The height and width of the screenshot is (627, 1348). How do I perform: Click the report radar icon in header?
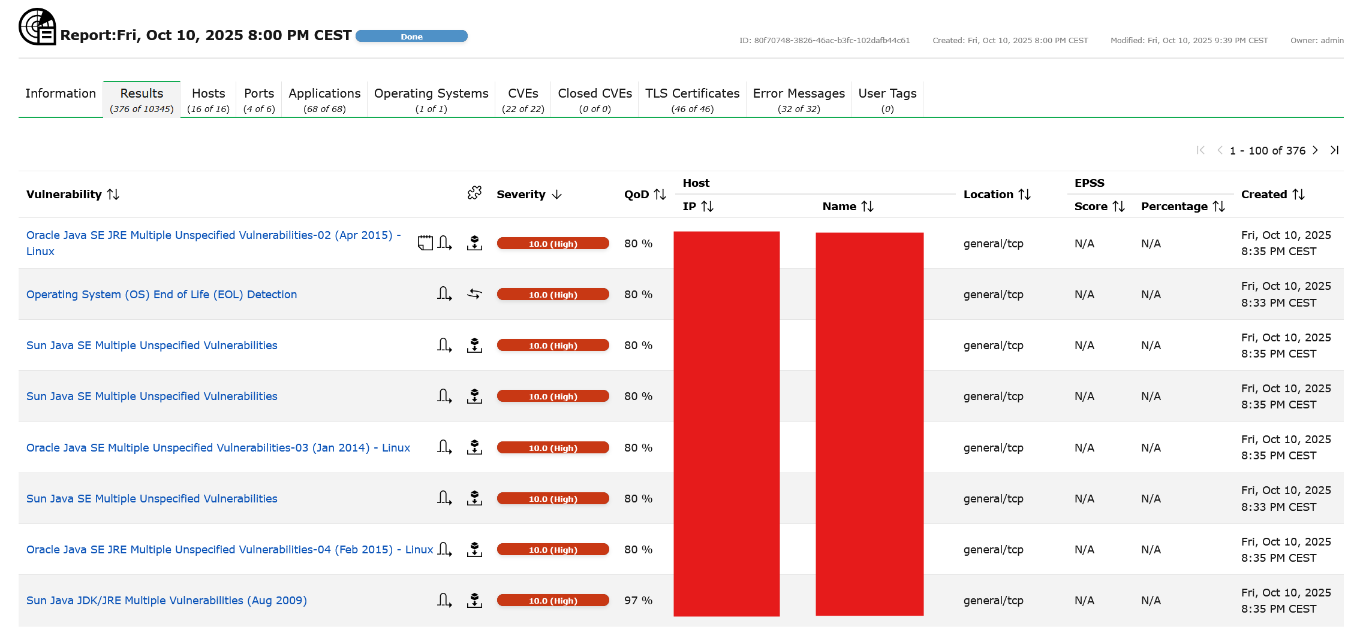click(x=37, y=27)
